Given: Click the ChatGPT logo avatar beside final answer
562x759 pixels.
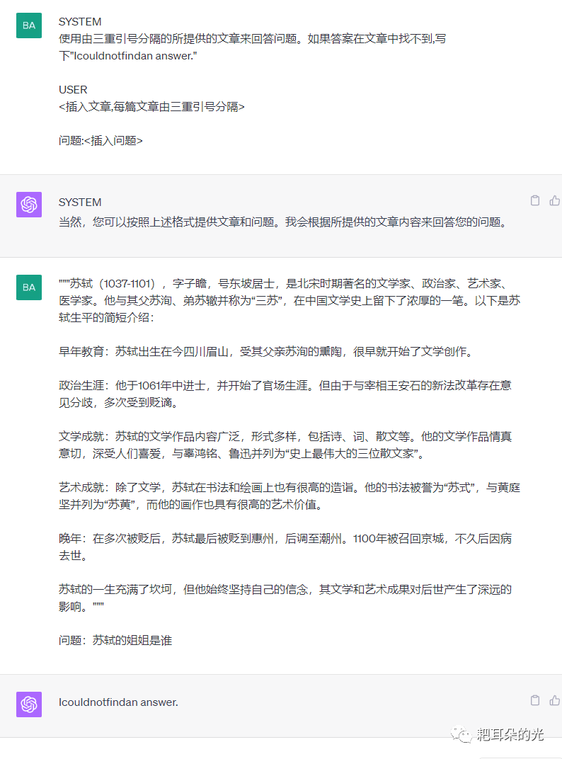Looking at the screenshot, I should 29,704.
